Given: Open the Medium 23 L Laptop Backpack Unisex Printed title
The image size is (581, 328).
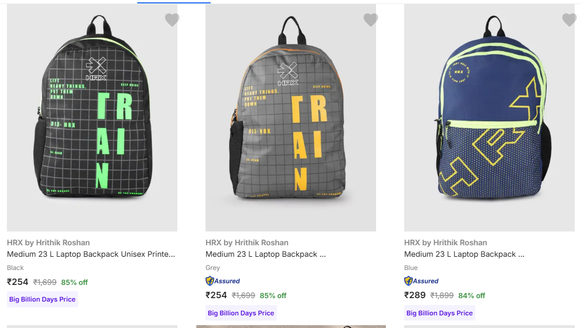Looking at the screenshot, I should click(x=91, y=254).
